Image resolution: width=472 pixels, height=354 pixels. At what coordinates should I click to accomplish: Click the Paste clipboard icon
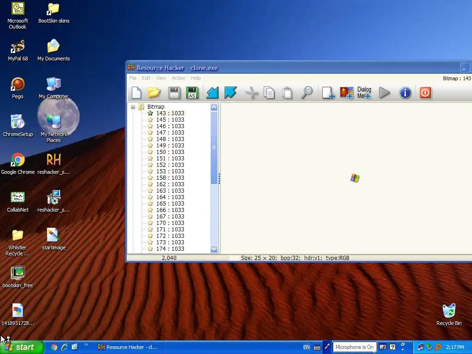point(288,93)
